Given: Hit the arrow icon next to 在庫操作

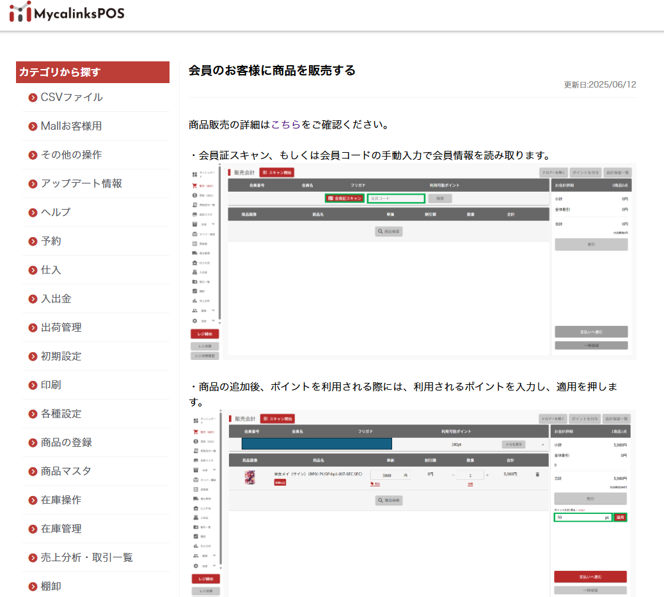Looking at the screenshot, I should (x=33, y=500).
